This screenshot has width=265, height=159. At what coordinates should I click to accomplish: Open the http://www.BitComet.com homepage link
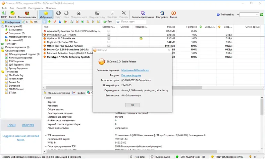[135, 70]
